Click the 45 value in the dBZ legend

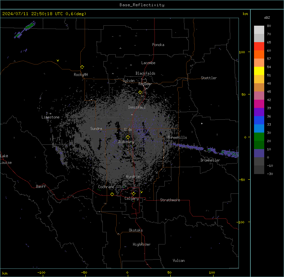[269, 92]
